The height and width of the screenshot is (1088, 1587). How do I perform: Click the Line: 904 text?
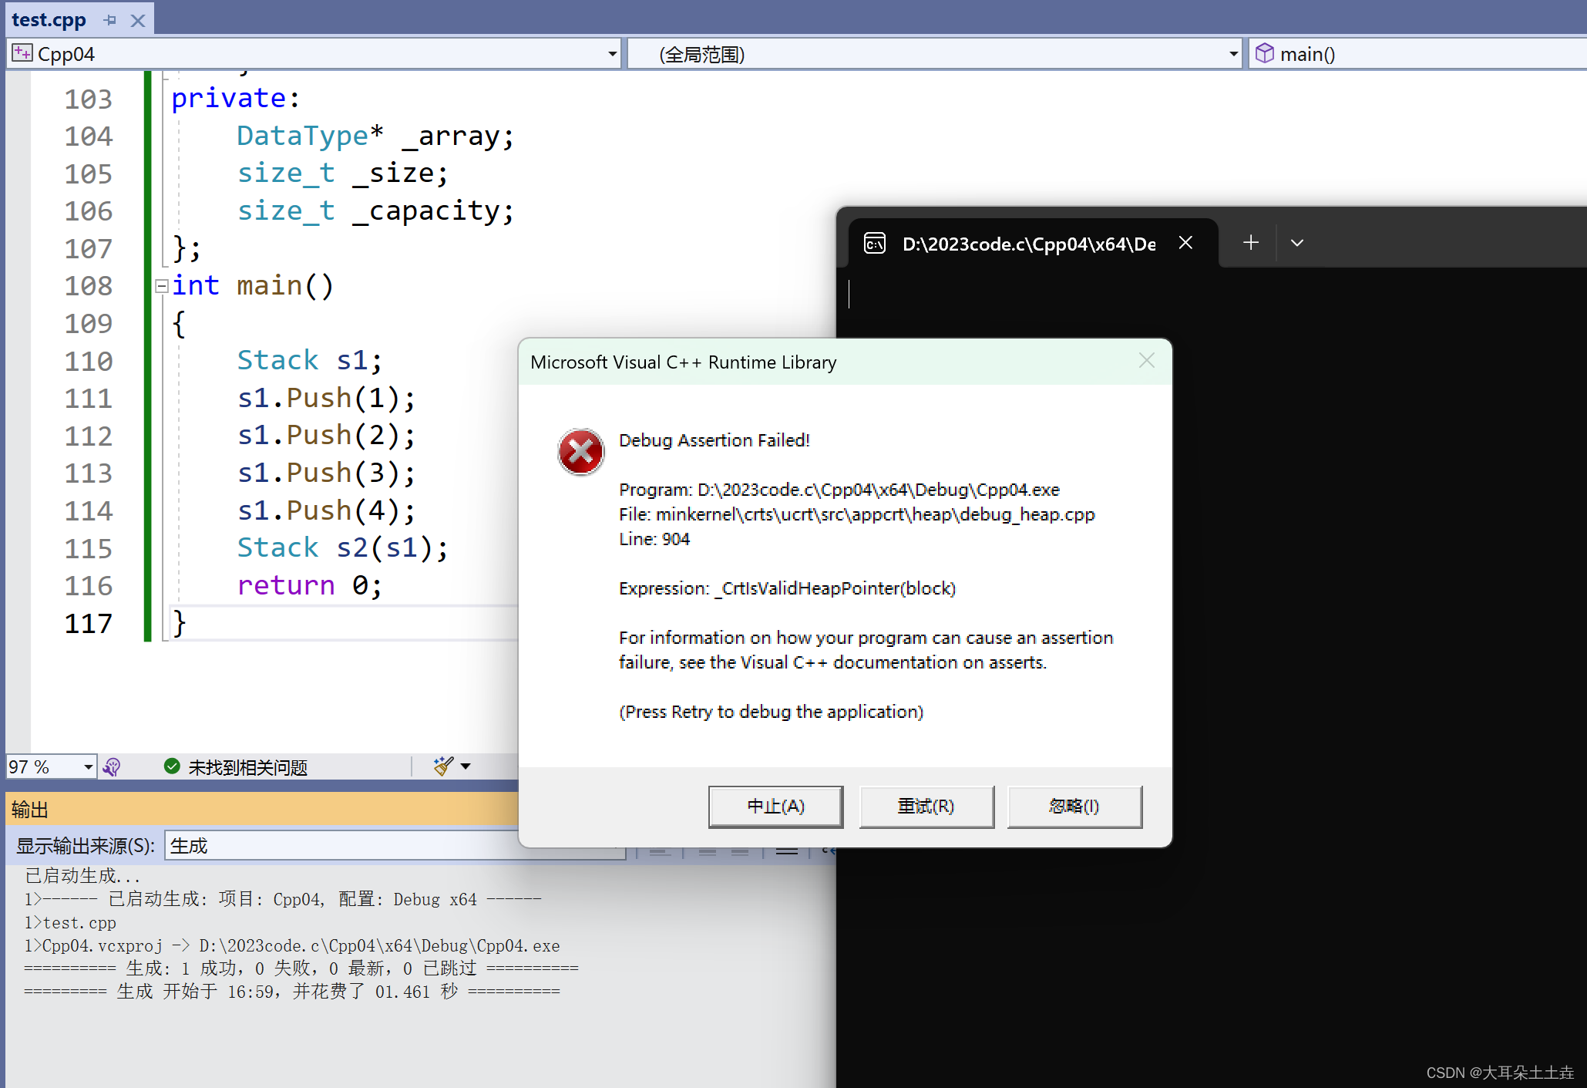[654, 539]
